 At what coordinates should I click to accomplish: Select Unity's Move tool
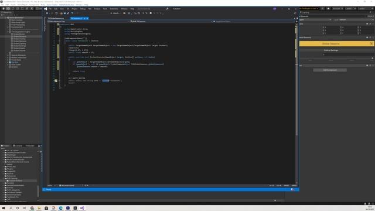pos(8,9)
